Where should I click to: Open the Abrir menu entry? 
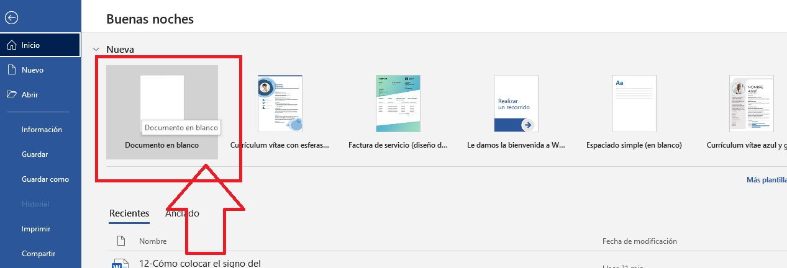point(40,95)
